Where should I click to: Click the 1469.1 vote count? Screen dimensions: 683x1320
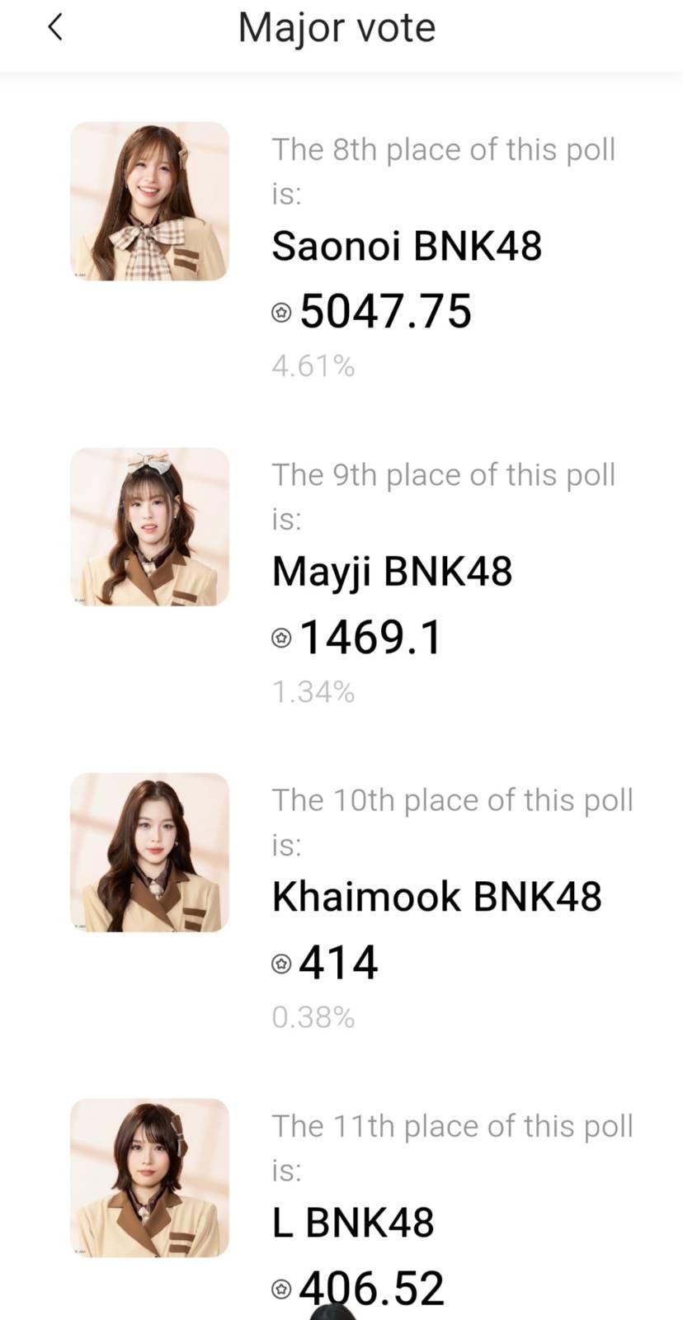(x=370, y=638)
